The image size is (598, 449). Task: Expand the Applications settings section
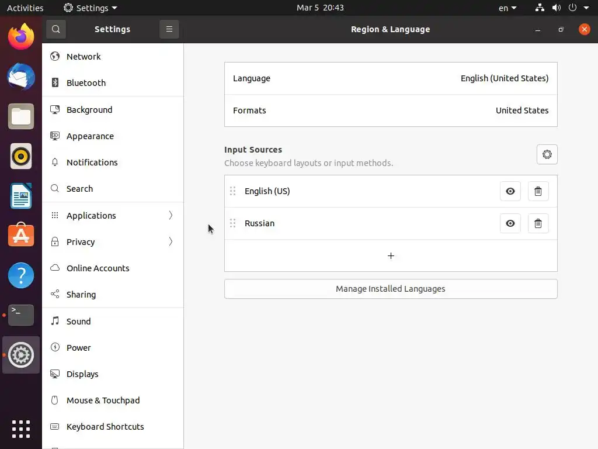112,215
